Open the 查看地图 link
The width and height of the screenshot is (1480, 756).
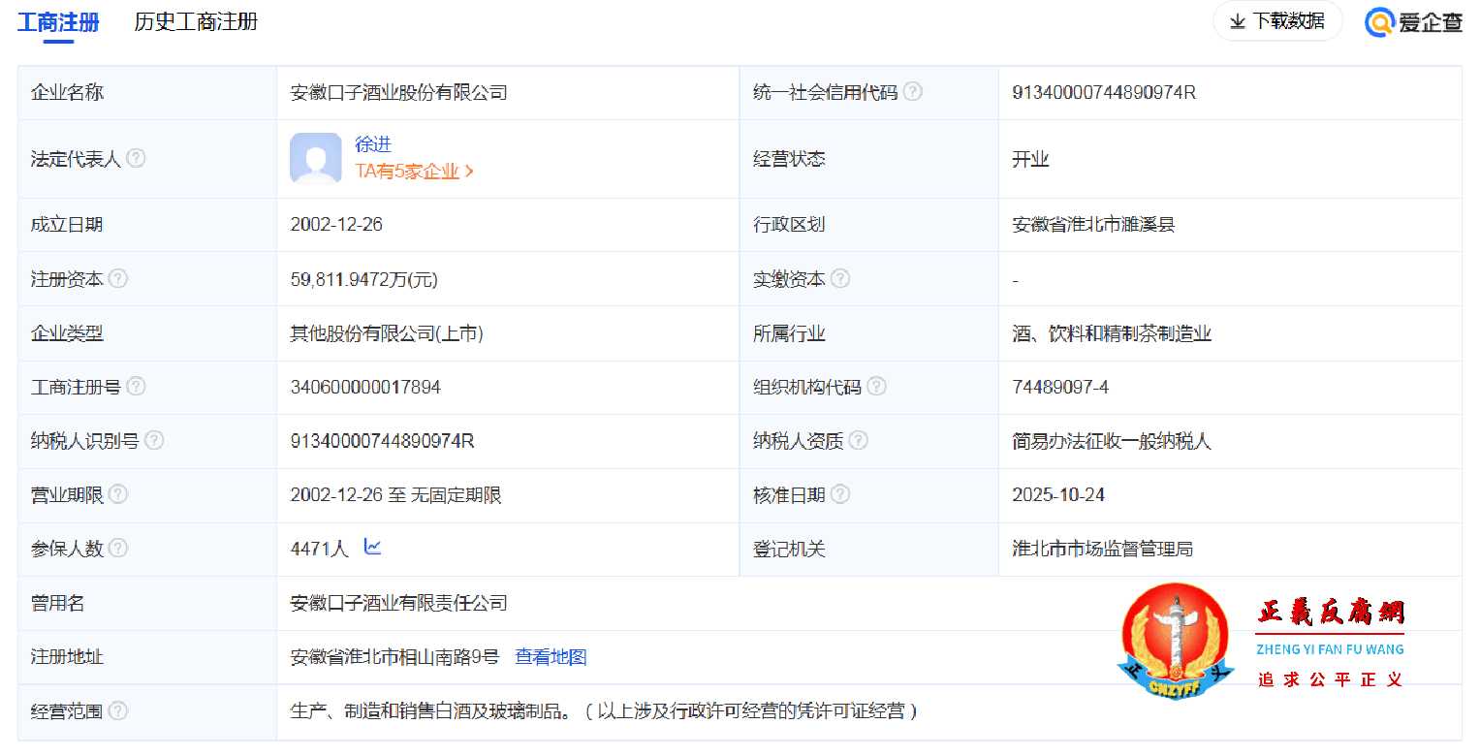pyautogui.click(x=550, y=656)
